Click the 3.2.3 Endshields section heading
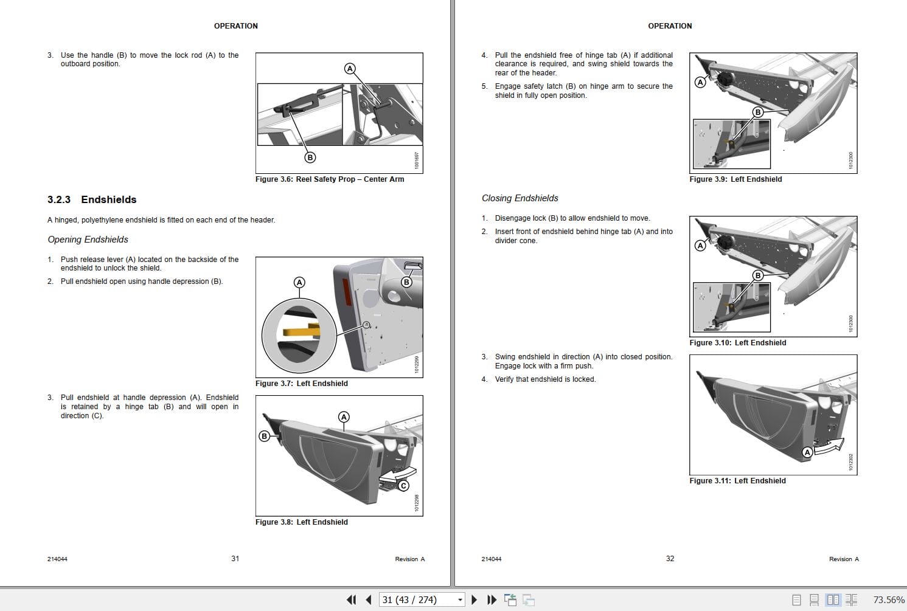Screen dimensions: 907x611 pos(92,199)
